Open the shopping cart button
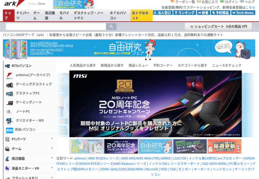The width and height of the screenshot is (259, 179). tap(219, 26)
